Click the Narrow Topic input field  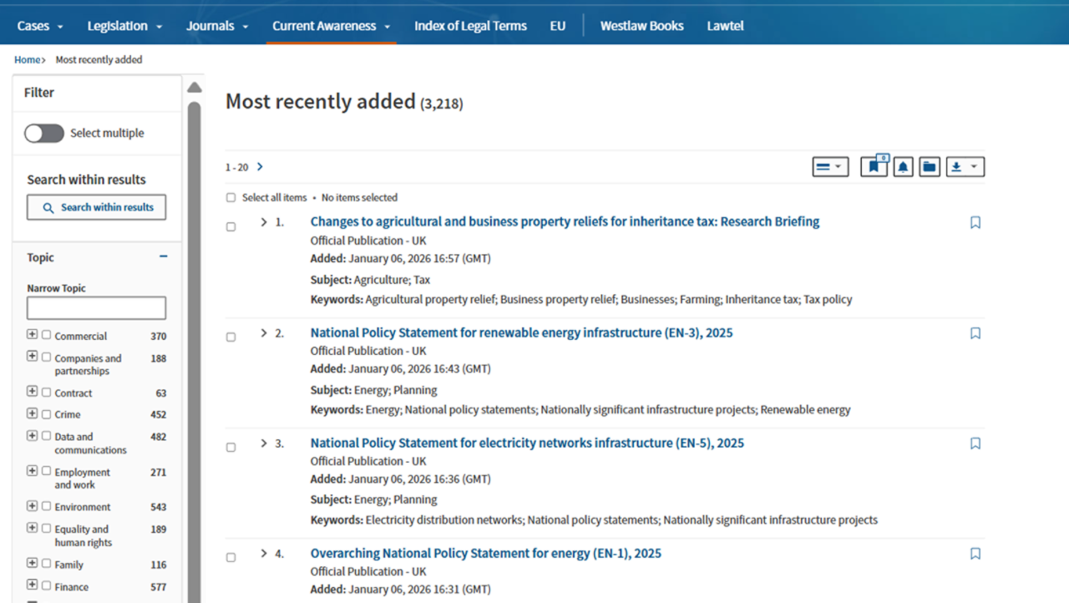click(97, 308)
